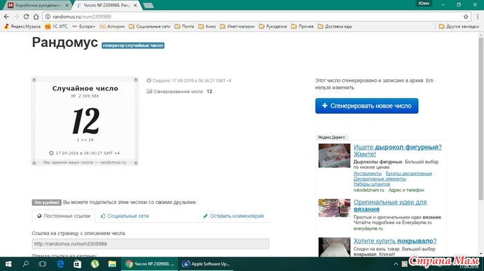
Task: Open the Социальные сети bookmark folder
Action: click(x=149, y=26)
